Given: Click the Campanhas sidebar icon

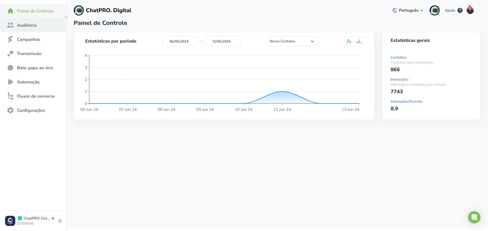Looking at the screenshot, I should tap(10, 39).
